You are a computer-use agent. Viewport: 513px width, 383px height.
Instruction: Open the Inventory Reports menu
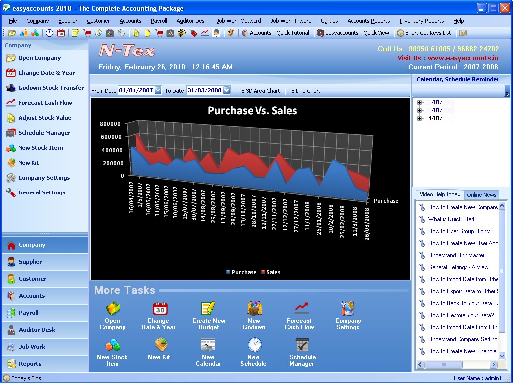(421, 21)
